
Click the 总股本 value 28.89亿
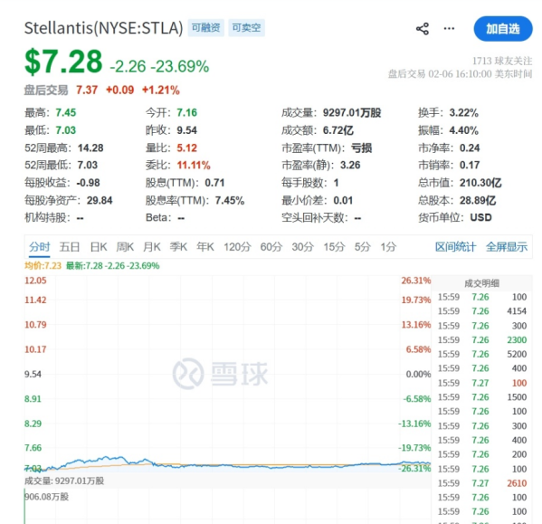click(x=478, y=201)
